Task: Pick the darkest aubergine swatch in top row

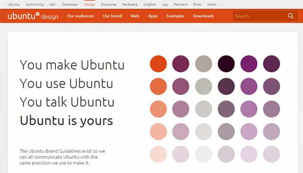Action: [226, 64]
